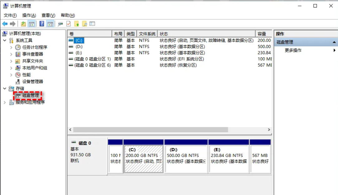This screenshot has height=195, width=338.
Task: Expand the 事件查看器 node arrow
Action: [x=11, y=54]
